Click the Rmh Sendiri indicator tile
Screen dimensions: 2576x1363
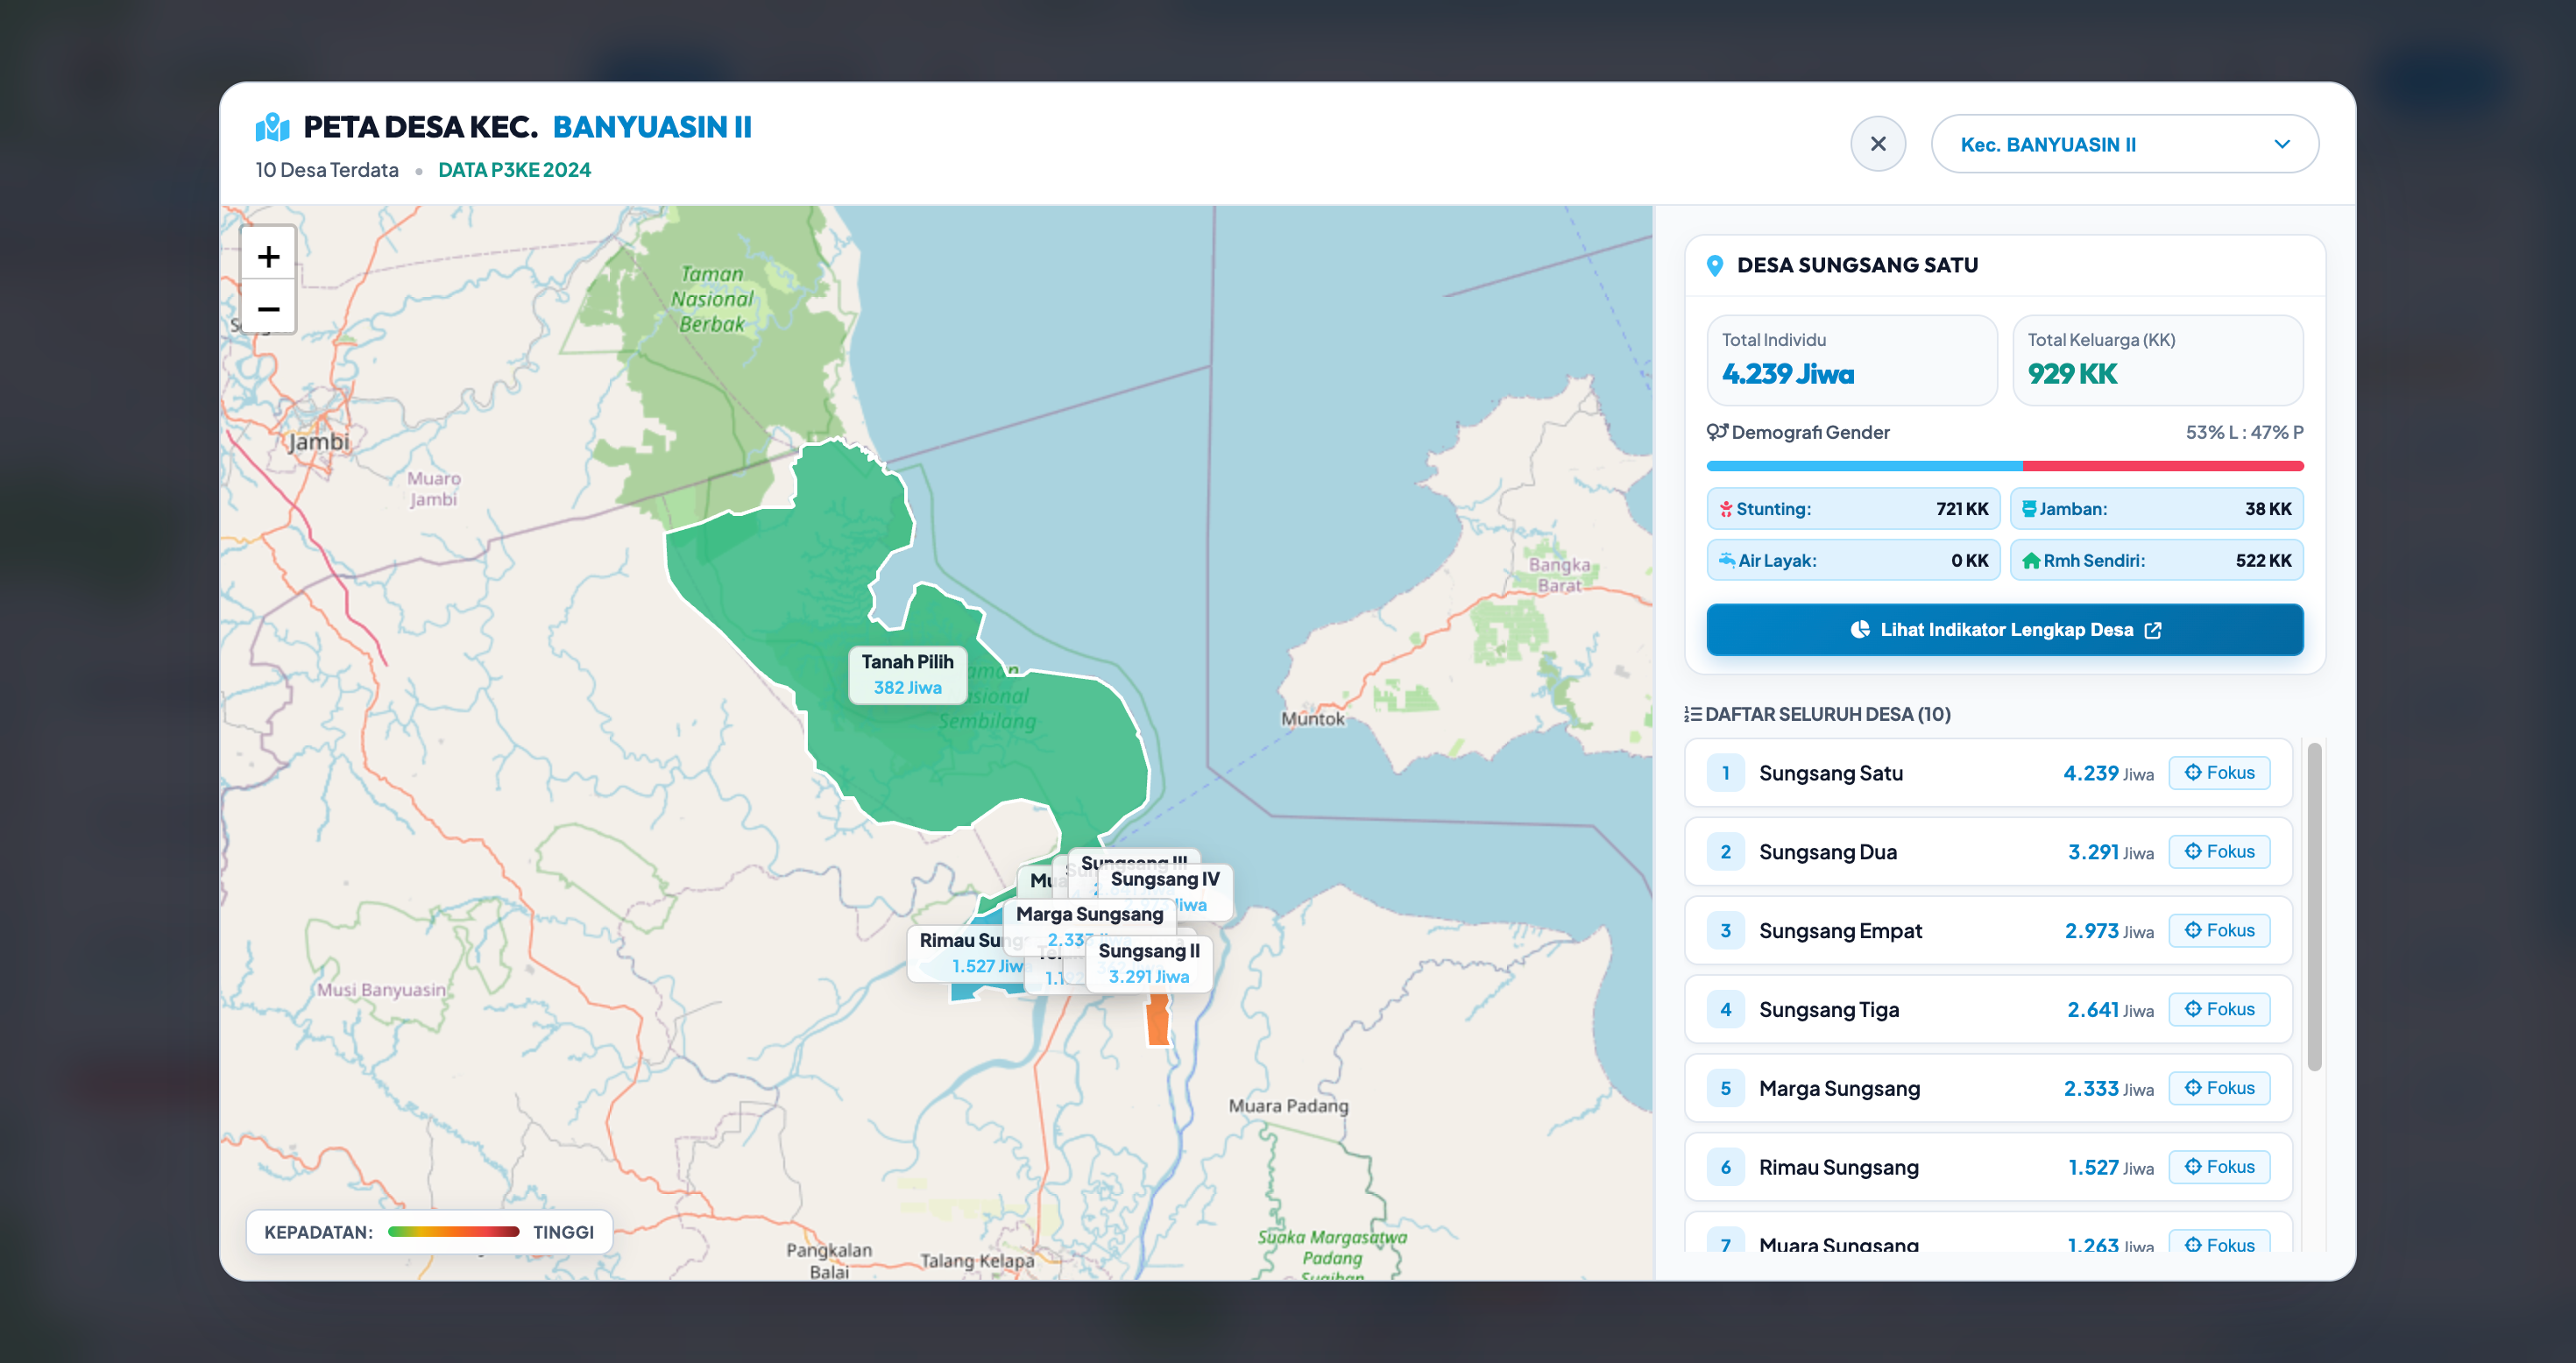point(2157,561)
